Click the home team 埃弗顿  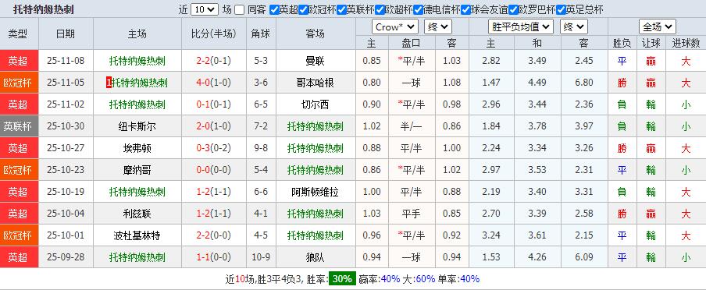pyautogui.click(x=137, y=148)
